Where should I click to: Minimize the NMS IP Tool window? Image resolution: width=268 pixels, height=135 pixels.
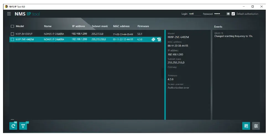coord(244,6)
